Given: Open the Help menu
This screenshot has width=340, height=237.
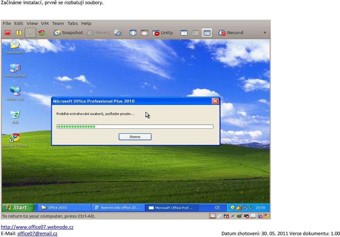Looking at the screenshot, I should point(86,23).
